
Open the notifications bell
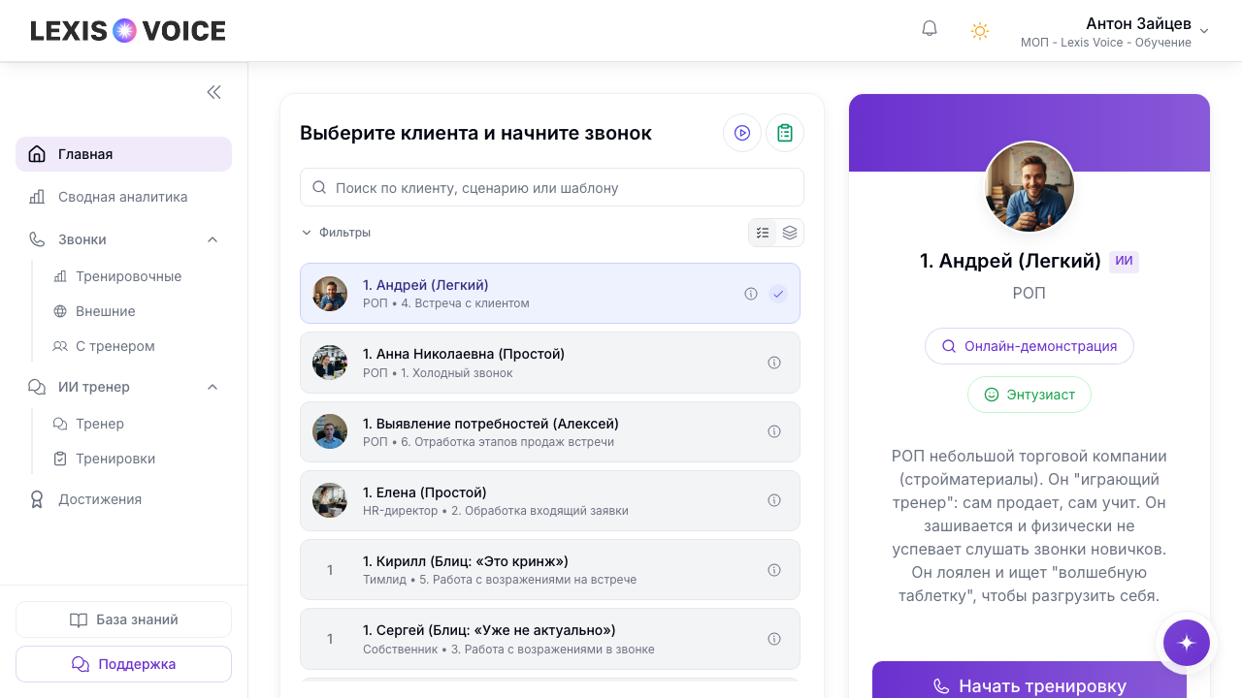pos(930,29)
